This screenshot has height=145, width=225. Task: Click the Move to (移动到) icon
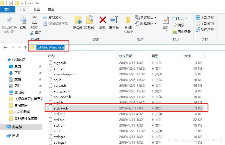78,20
